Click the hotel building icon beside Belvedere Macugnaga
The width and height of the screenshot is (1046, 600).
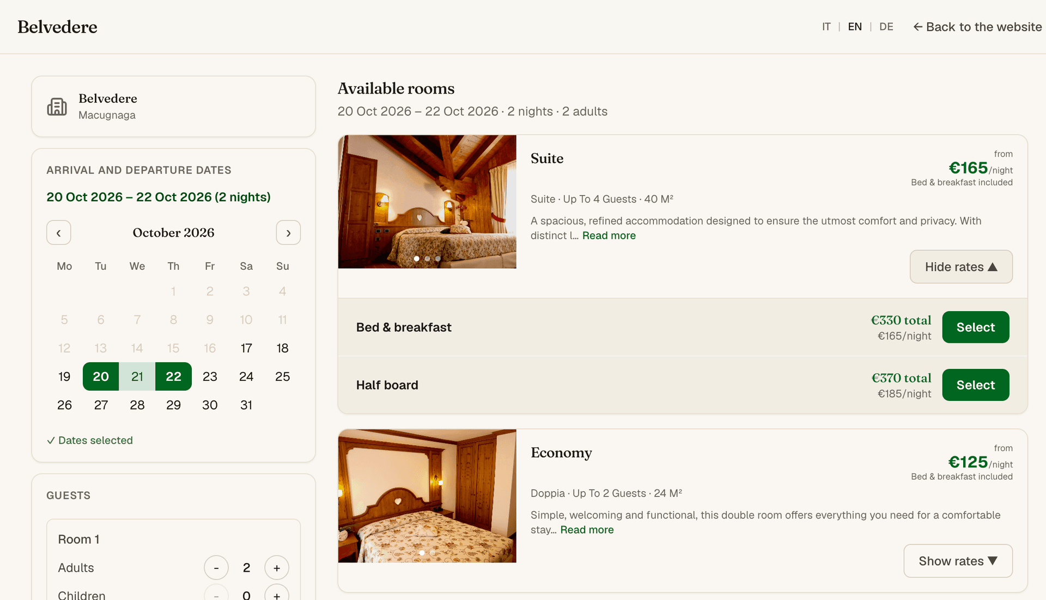click(57, 107)
